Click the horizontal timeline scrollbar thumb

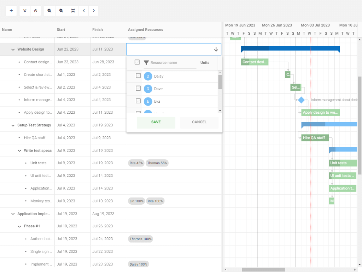263,270
